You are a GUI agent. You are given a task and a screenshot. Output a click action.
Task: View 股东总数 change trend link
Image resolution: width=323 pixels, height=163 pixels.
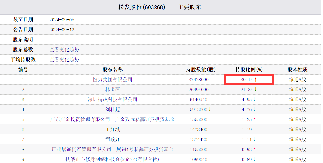64,50
